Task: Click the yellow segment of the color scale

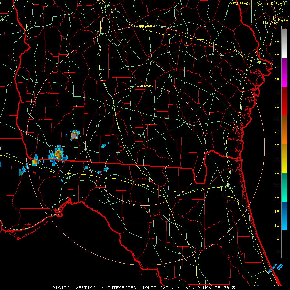Action: (x=285, y=159)
